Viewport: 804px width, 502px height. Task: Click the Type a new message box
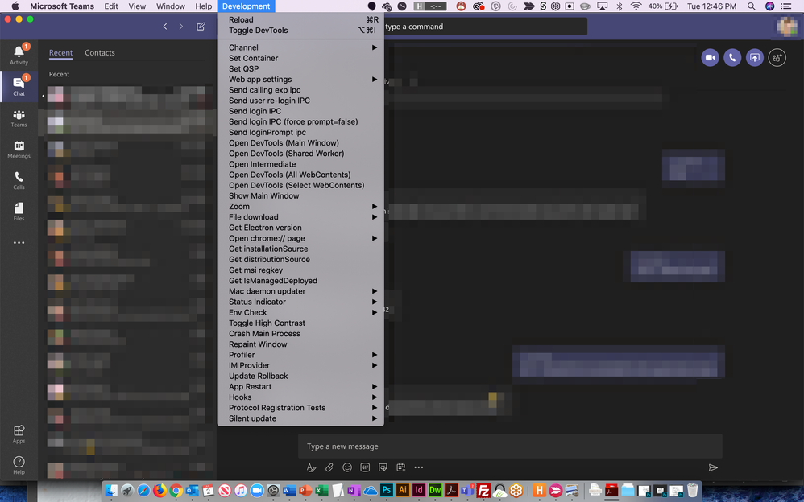(510, 446)
